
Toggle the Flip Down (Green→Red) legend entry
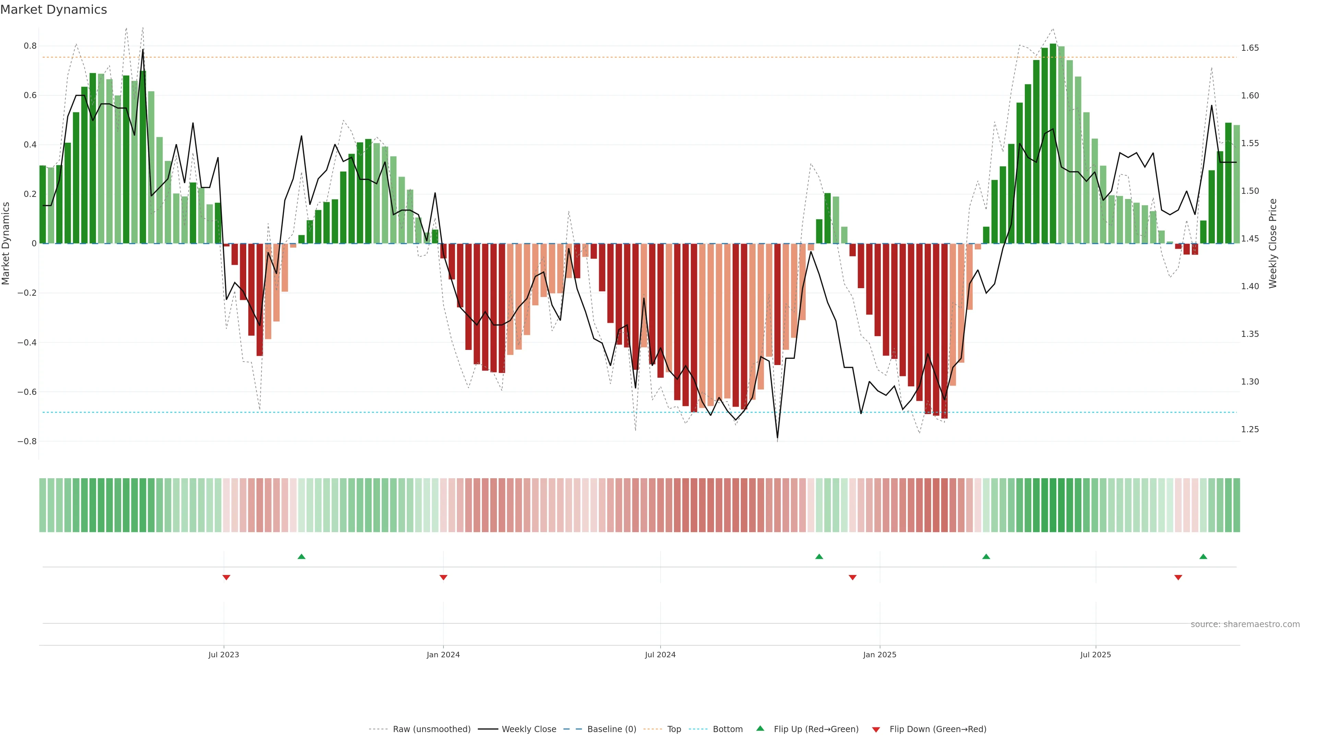pos(938,729)
